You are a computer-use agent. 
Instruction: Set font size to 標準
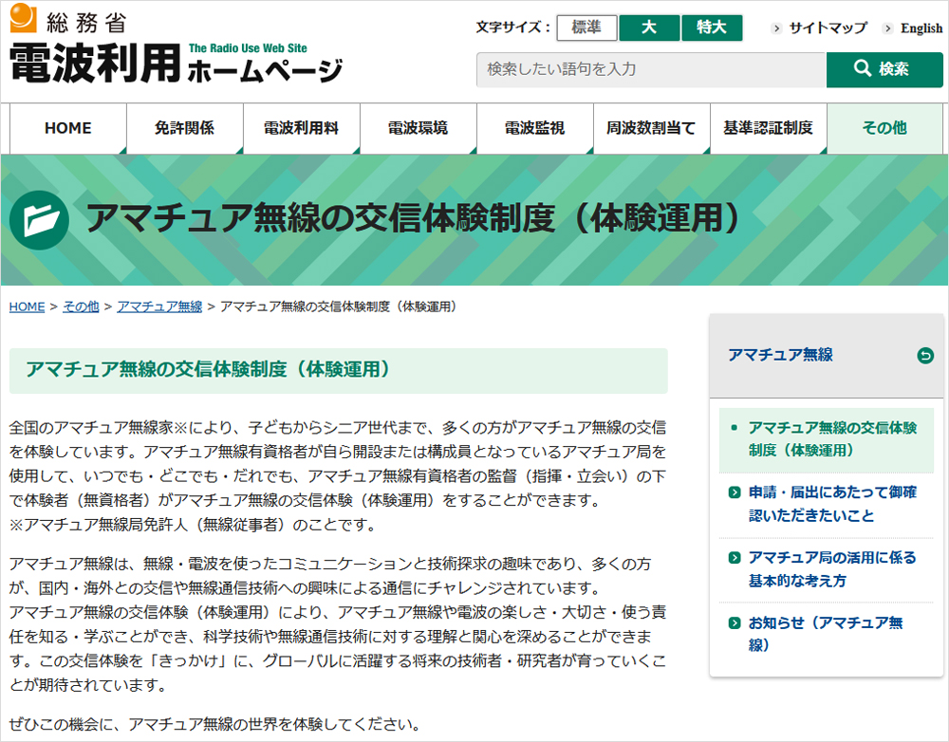click(586, 28)
